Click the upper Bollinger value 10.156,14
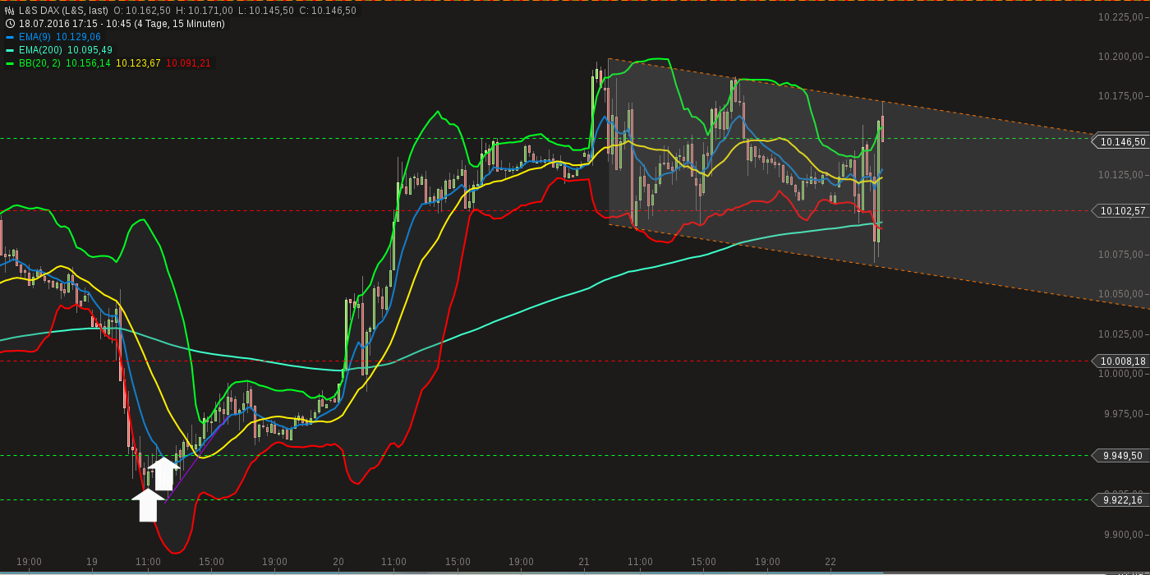The width and height of the screenshot is (1150, 575). [88, 63]
